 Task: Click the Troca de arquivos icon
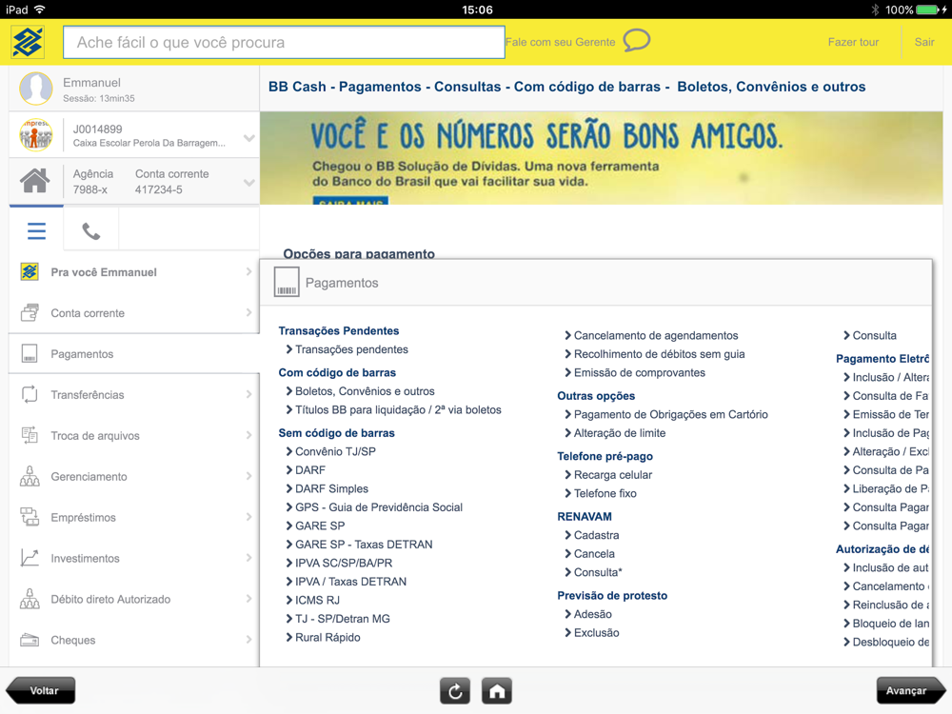[x=30, y=435]
